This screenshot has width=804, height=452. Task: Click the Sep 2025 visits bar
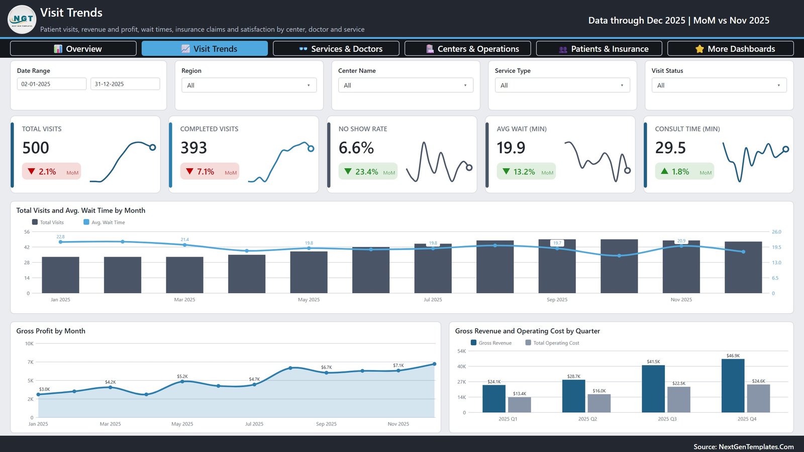pos(557,266)
